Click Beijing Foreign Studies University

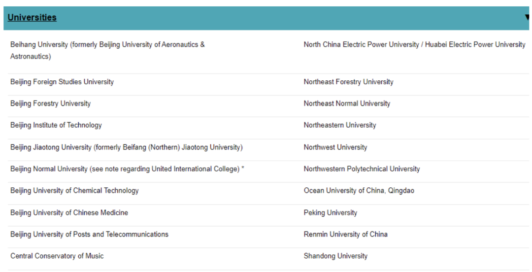[62, 82]
